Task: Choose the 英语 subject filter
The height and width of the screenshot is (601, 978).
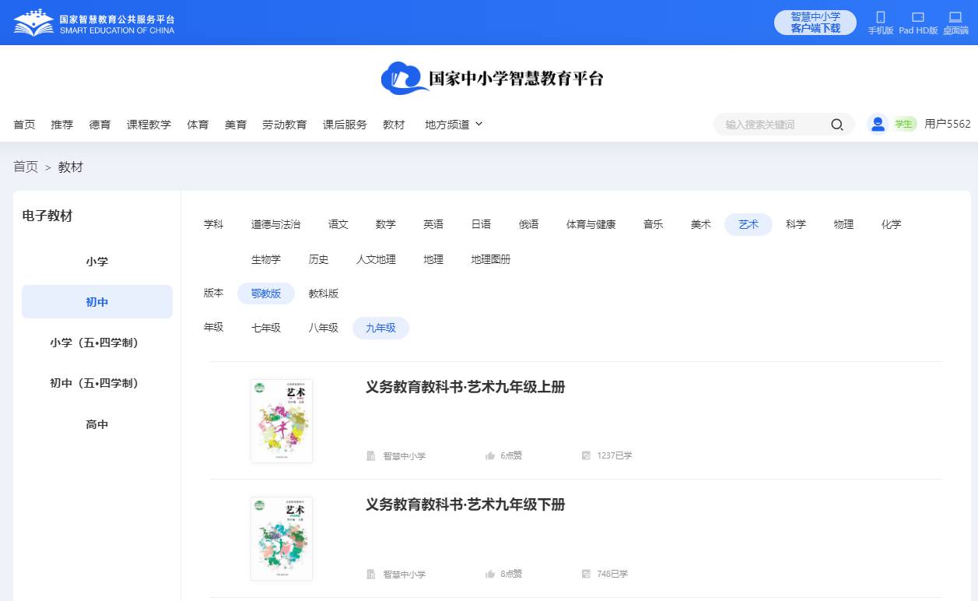Action: [433, 224]
